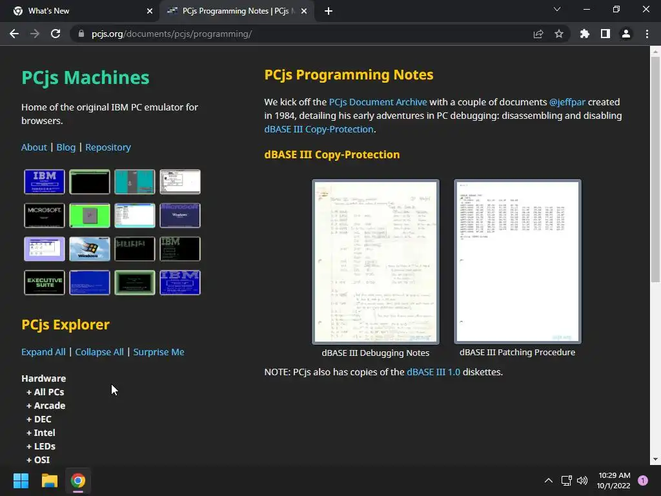Reload the PCjs page
Image resolution: width=661 pixels, height=496 pixels.
pyautogui.click(x=56, y=34)
